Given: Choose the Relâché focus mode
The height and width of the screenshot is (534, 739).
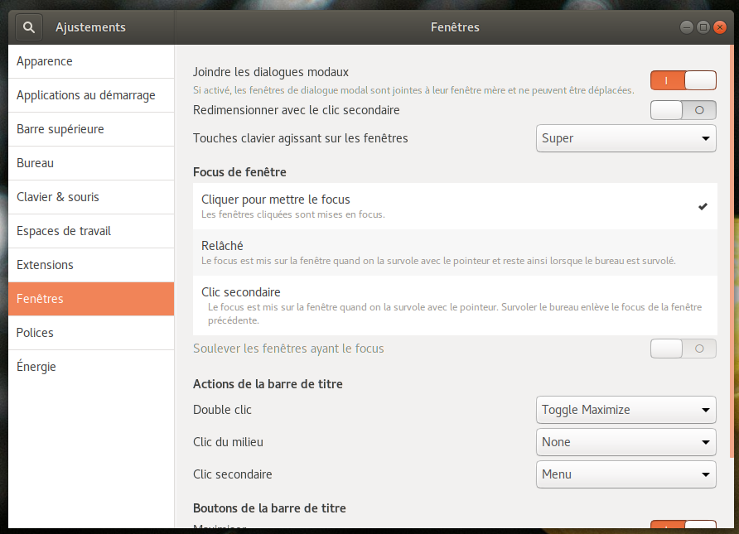Looking at the screenshot, I should [455, 253].
